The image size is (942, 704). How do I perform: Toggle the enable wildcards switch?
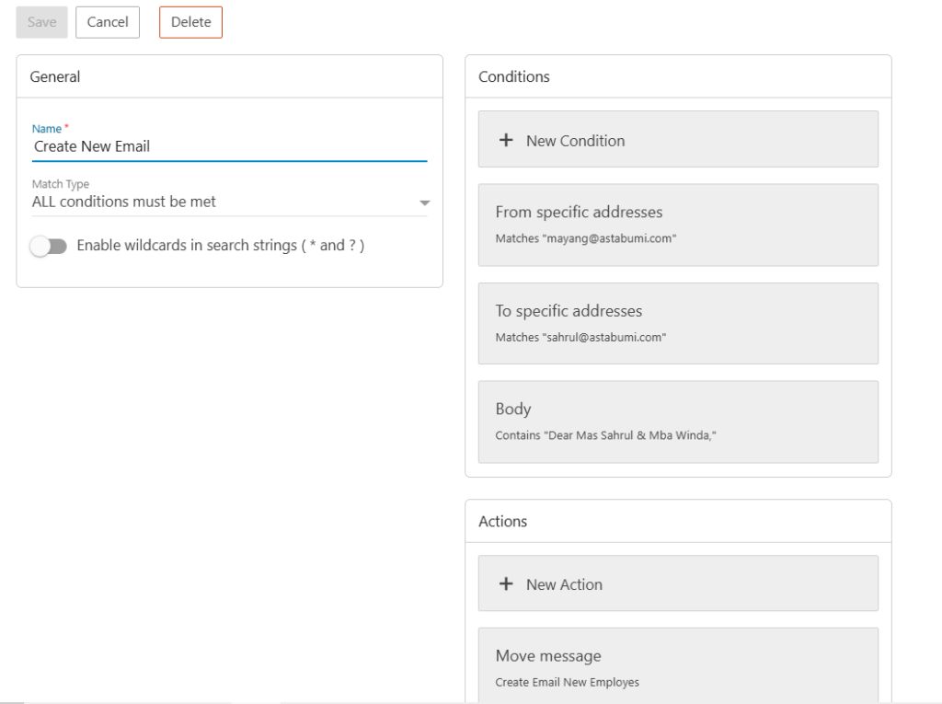tap(49, 247)
